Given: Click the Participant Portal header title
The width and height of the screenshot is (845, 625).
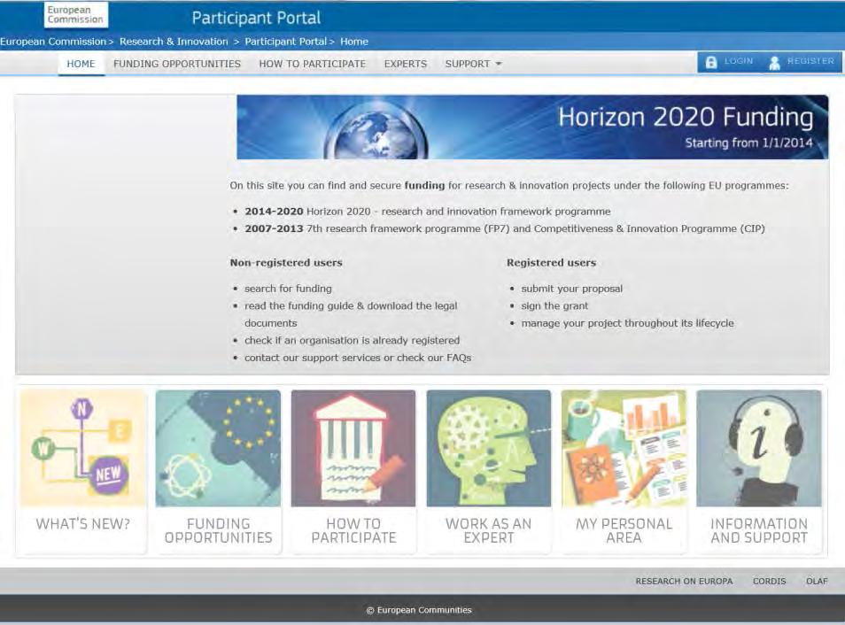Looking at the screenshot, I should click(256, 19).
